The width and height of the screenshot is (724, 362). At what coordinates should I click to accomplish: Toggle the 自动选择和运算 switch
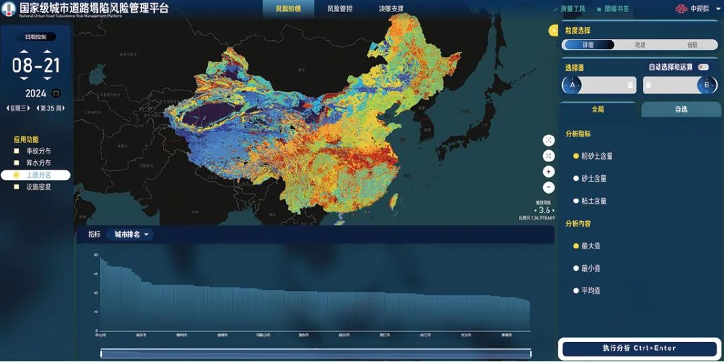pyautogui.click(x=703, y=67)
